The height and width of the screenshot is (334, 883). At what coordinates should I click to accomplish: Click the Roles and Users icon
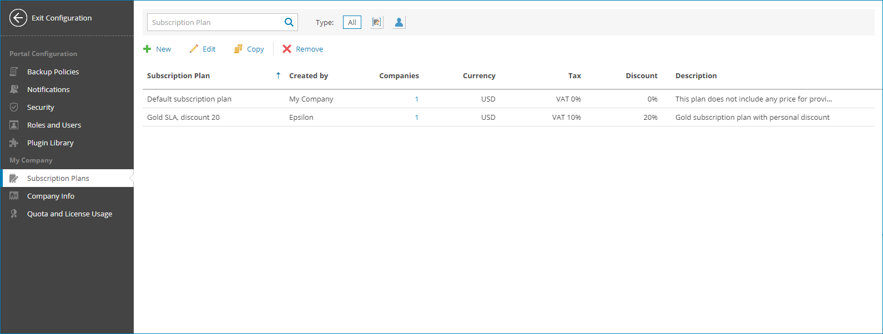[14, 125]
